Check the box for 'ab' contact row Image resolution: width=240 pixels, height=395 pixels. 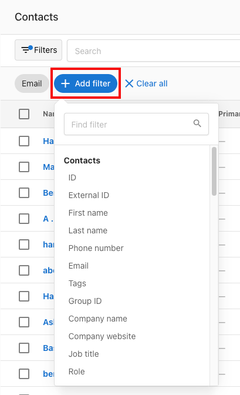tap(24, 270)
